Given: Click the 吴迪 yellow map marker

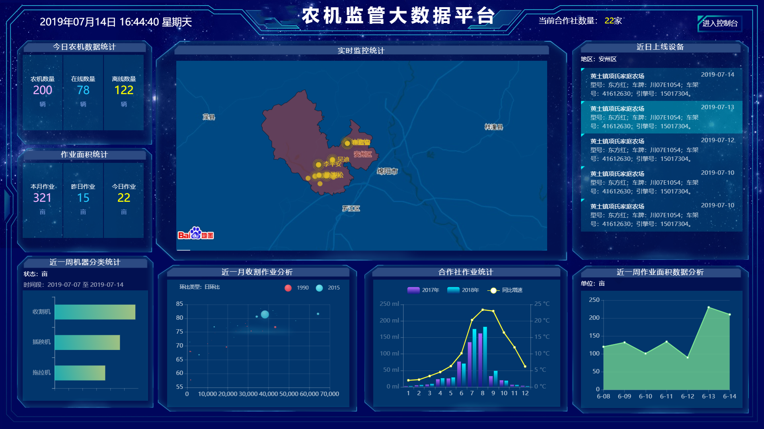Looking at the screenshot, I should tap(332, 160).
